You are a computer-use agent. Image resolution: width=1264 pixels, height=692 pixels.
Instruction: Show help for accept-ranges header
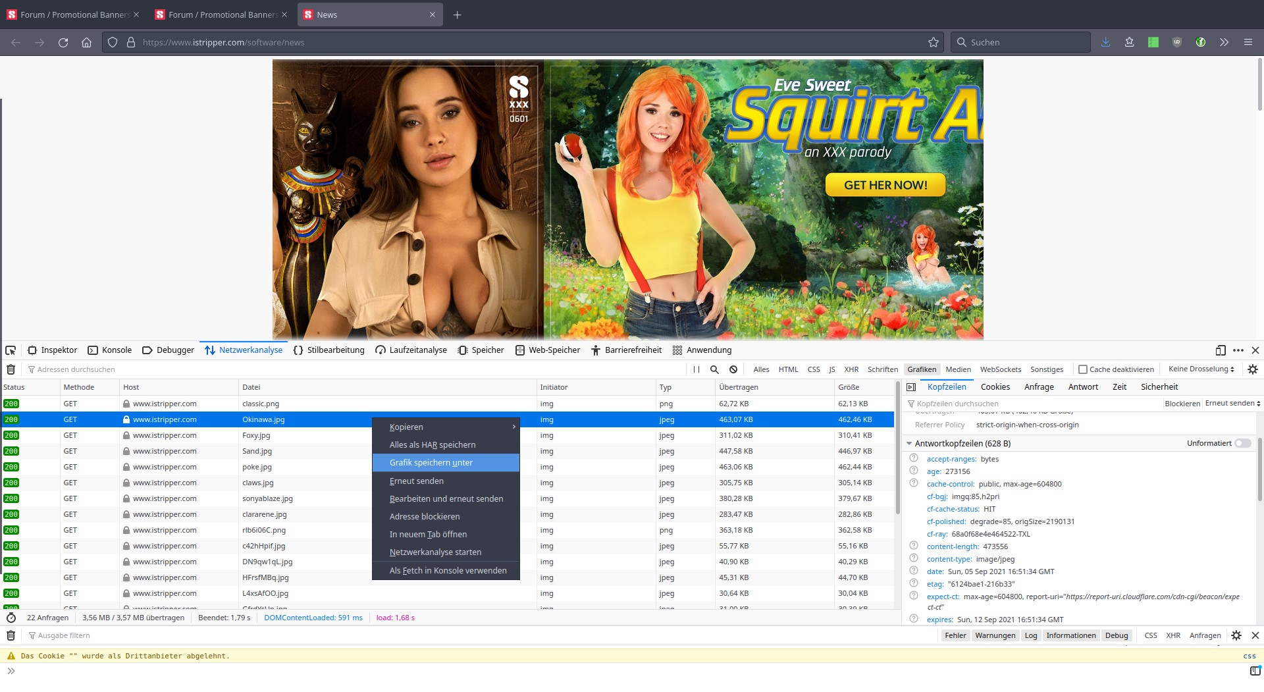point(913,458)
